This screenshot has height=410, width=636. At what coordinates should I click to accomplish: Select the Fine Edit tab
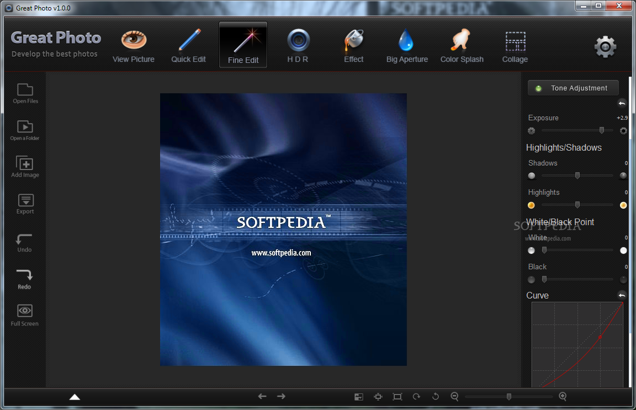click(x=243, y=45)
